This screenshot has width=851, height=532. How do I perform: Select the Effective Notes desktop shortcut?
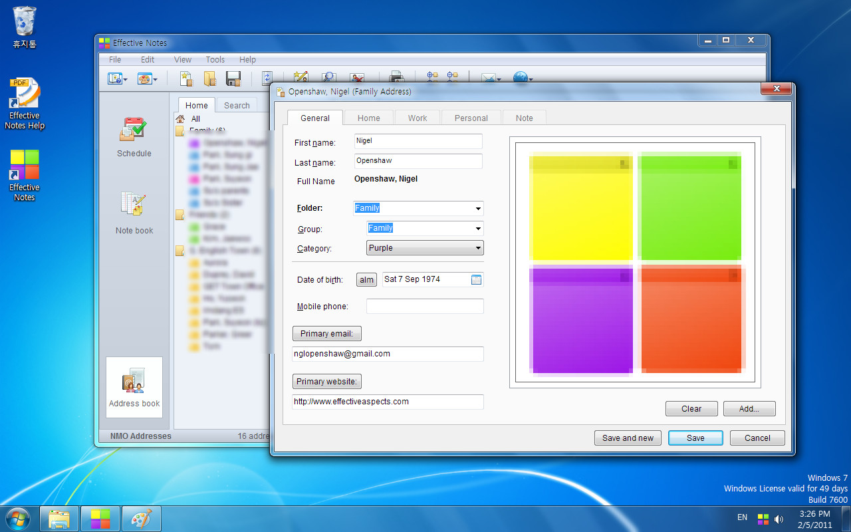(25, 176)
